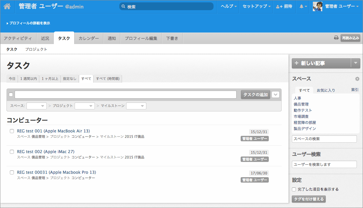The width and height of the screenshot is (363, 208).
Task: Switch to the アクティビティ tab
Action: tap(18, 38)
